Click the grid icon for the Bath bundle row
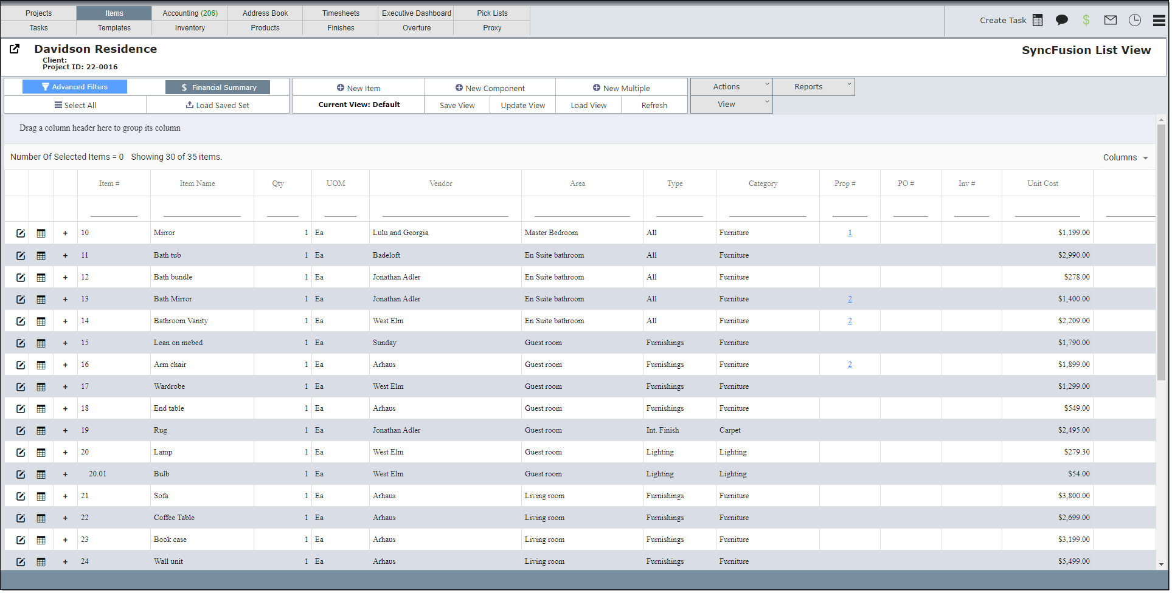1172x593 pixels. tap(41, 278)
